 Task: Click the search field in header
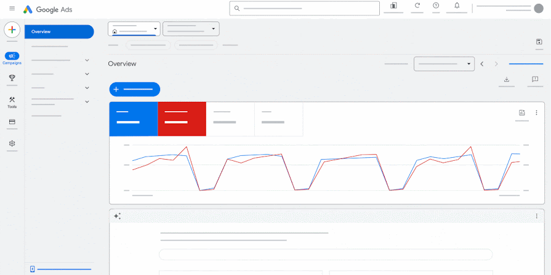(x=305, y=9)
